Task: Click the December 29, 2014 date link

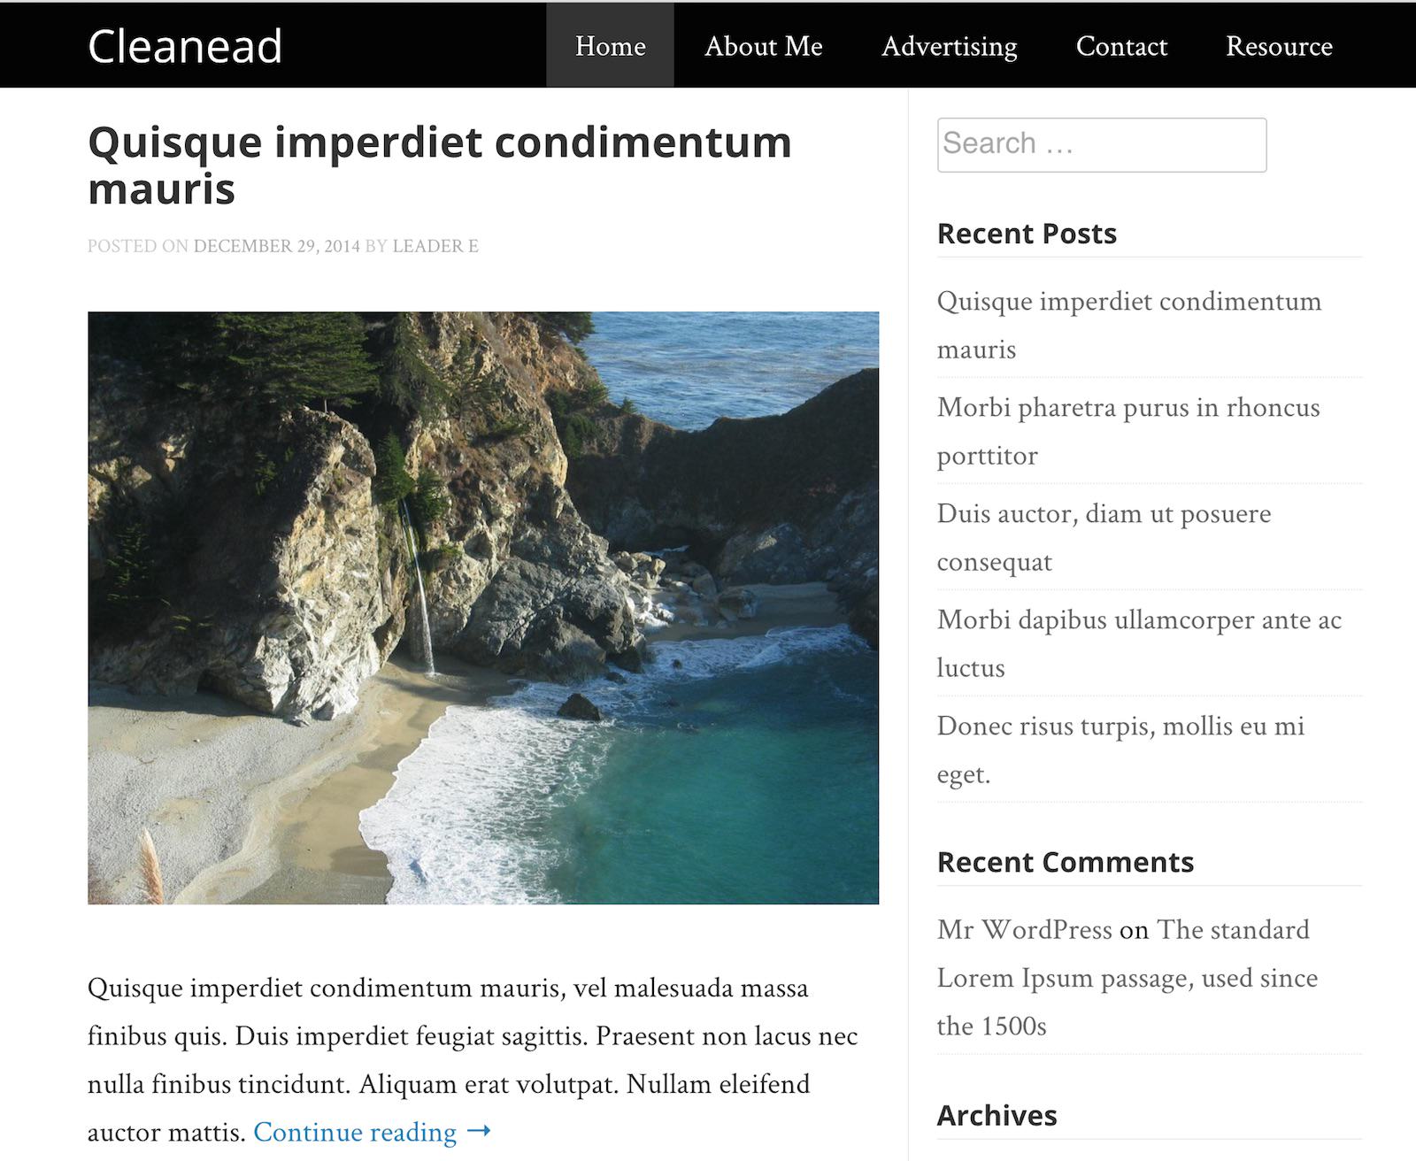Action: [276, 246]
